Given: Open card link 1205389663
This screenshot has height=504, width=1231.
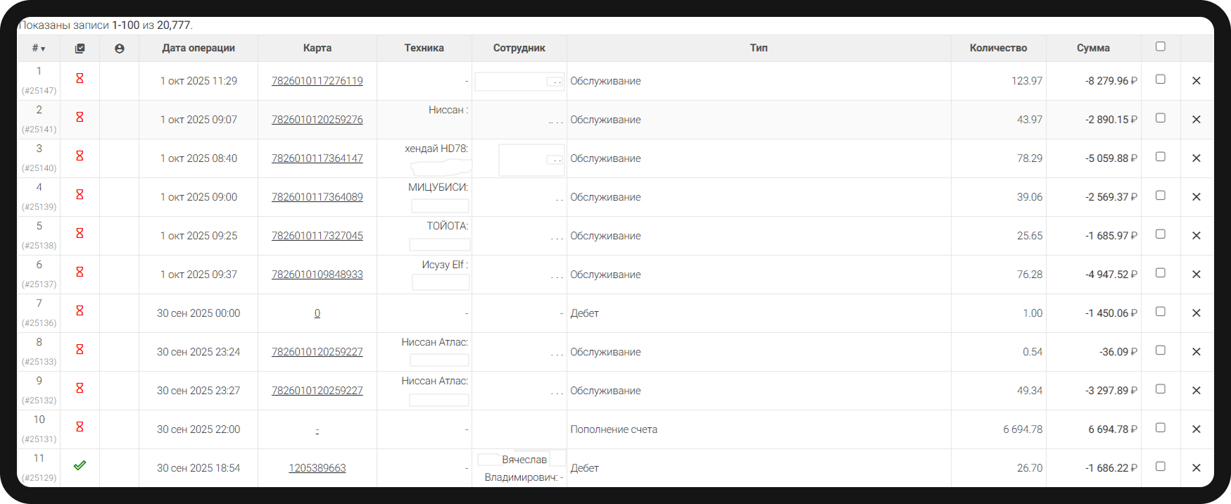Looking at the screenshot, I should pos(317,468).
